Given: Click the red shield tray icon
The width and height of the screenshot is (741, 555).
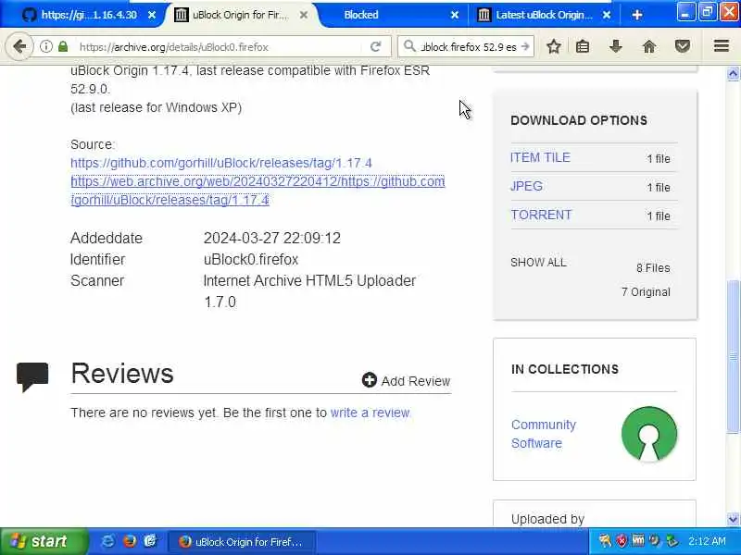Looking at the screenshot, I should point(622,541).
